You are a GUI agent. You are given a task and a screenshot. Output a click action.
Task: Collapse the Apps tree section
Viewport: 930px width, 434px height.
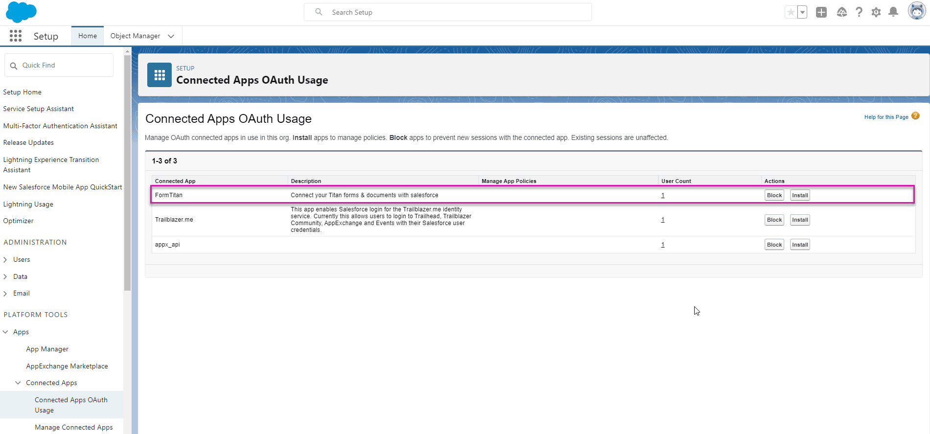tap(5, 332)
